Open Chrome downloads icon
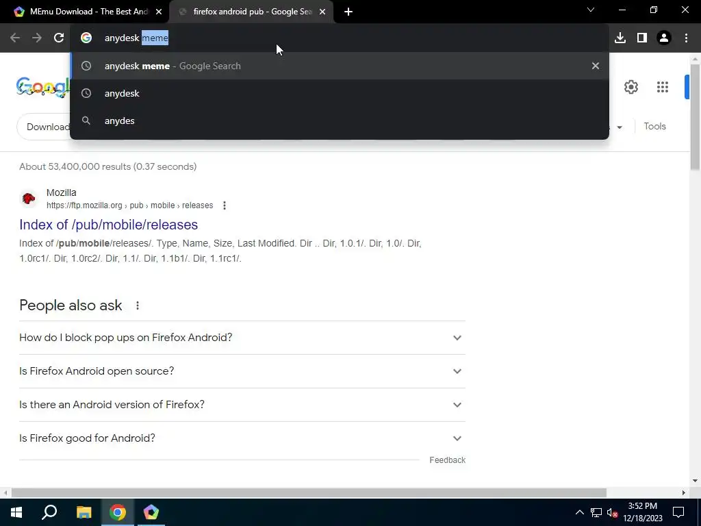This screenshot has height=526, width=701. 620,38
